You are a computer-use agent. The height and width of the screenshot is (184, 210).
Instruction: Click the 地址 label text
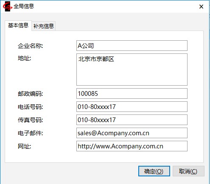click(24, 58)
